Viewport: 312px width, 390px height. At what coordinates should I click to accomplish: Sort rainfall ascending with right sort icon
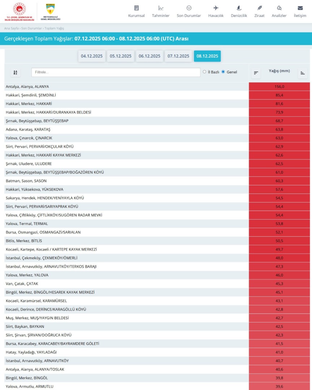[303, 73]
